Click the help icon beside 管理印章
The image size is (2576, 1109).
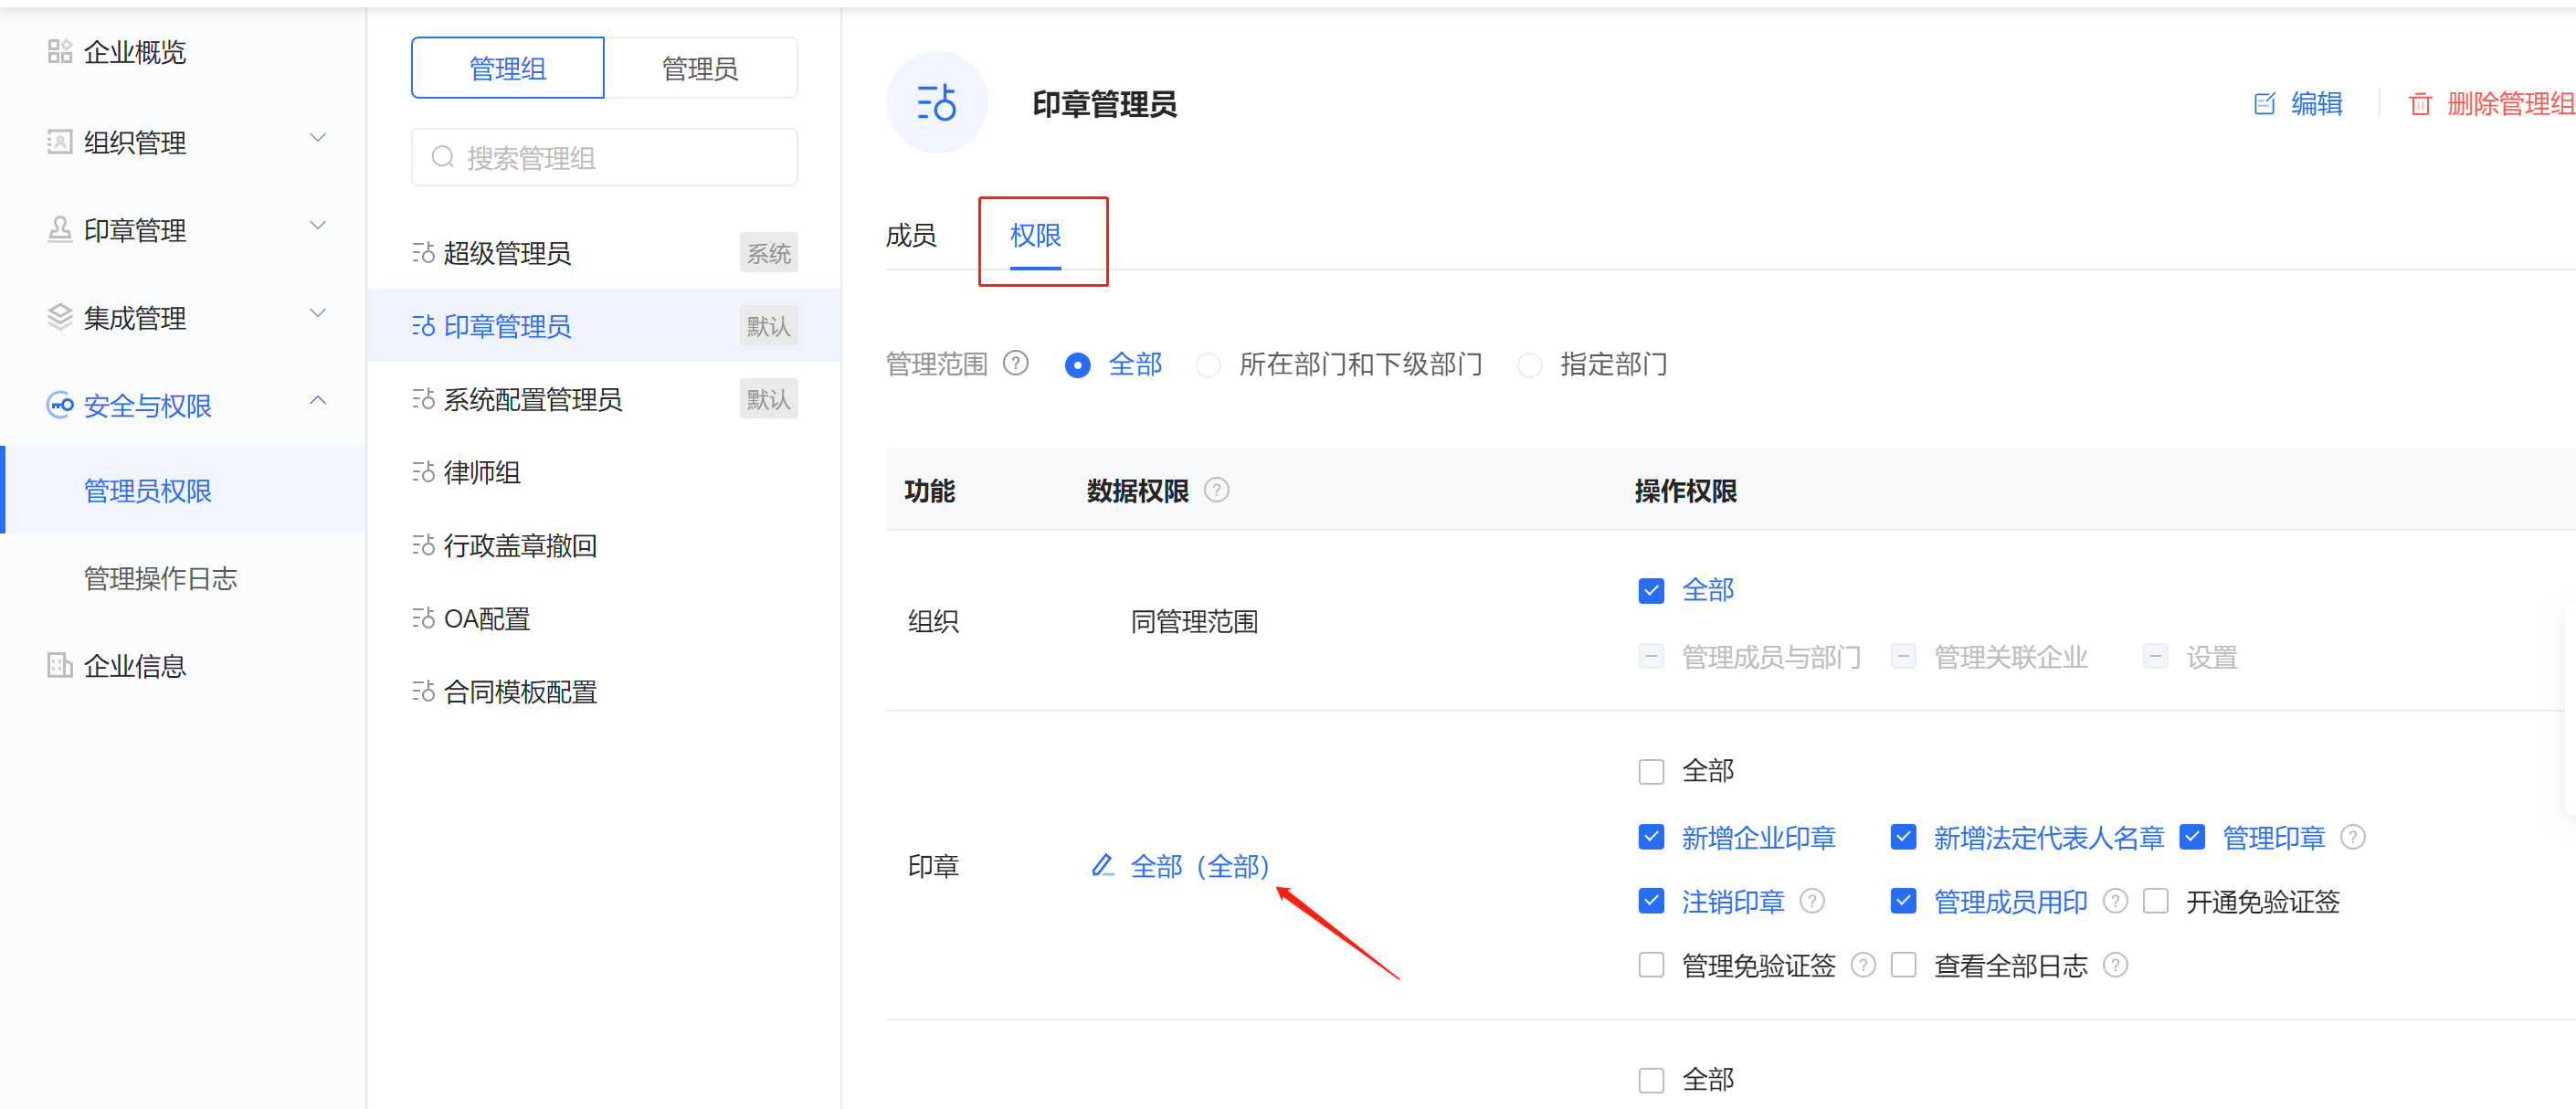pyautogui.click(x=2353, y=837)
